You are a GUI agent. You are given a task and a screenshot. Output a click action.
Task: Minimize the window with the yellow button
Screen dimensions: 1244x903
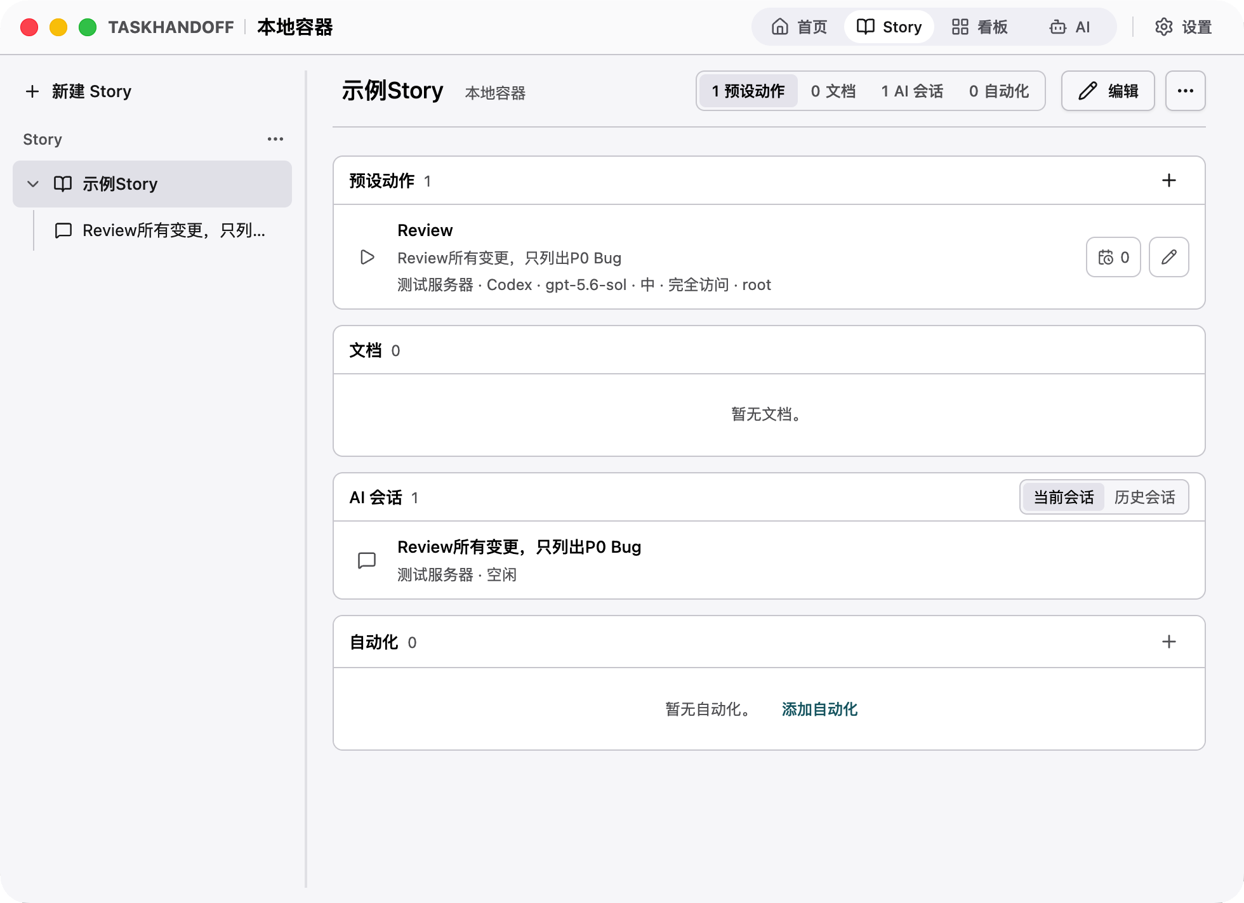[58, 27]
